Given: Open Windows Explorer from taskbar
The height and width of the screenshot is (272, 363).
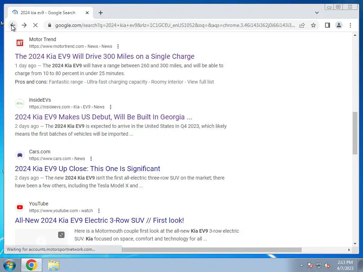Looking at the screenshot, I should click(54, 265).
